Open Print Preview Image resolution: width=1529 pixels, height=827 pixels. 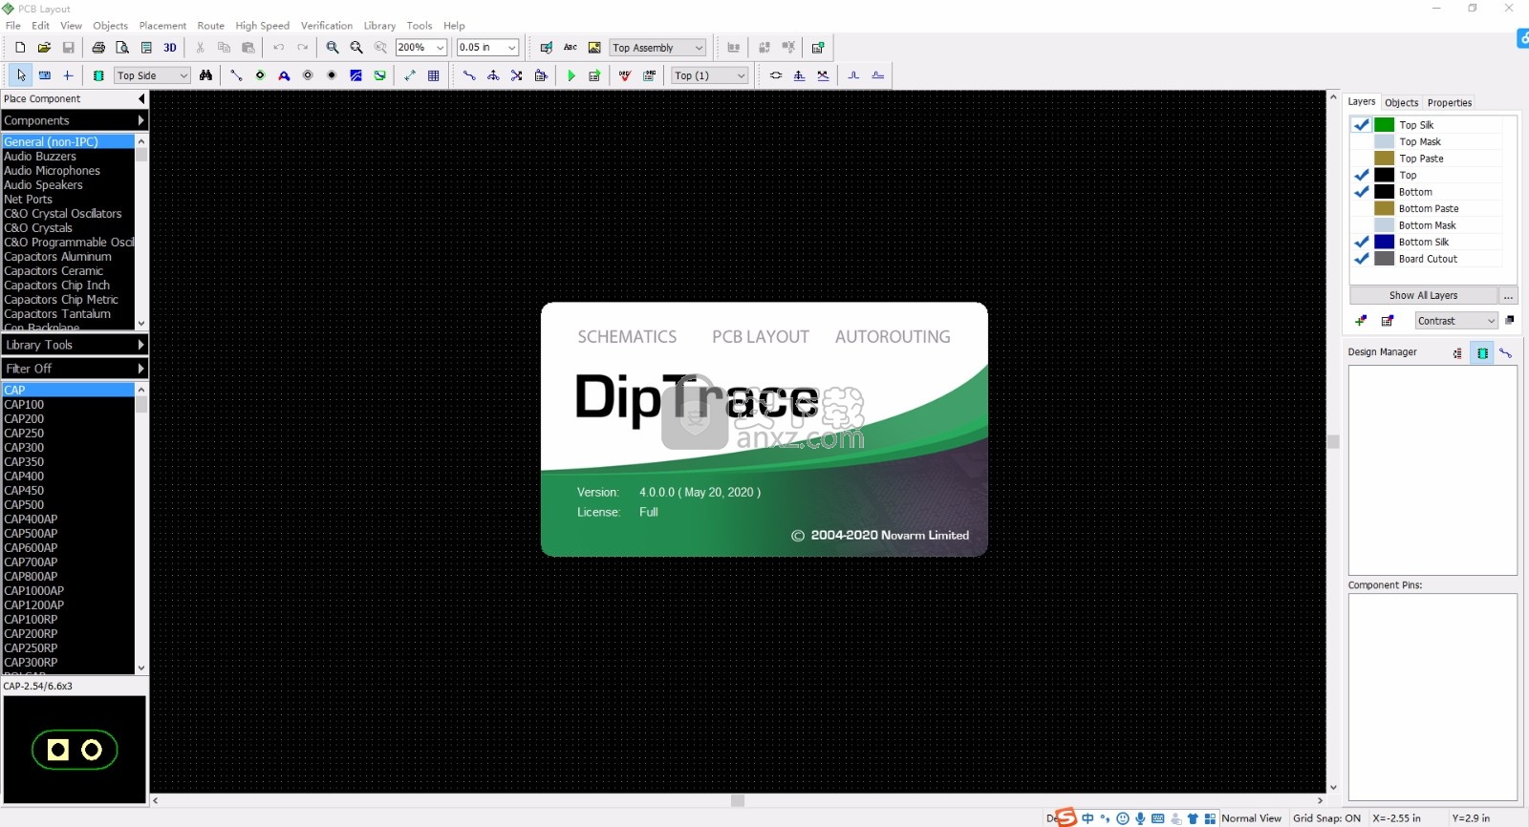click(122, 47)
